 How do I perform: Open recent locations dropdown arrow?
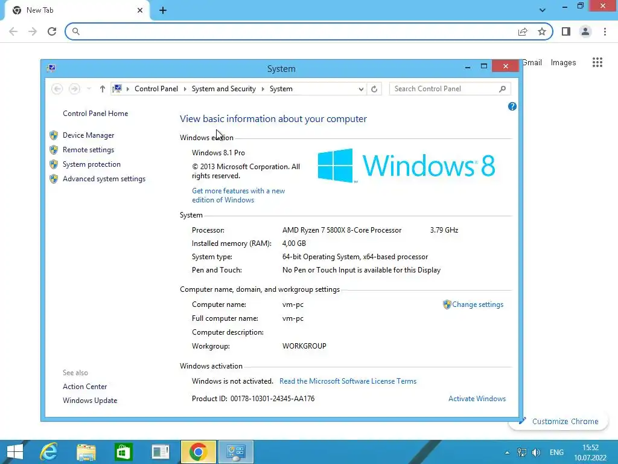[x=89, y=89]
